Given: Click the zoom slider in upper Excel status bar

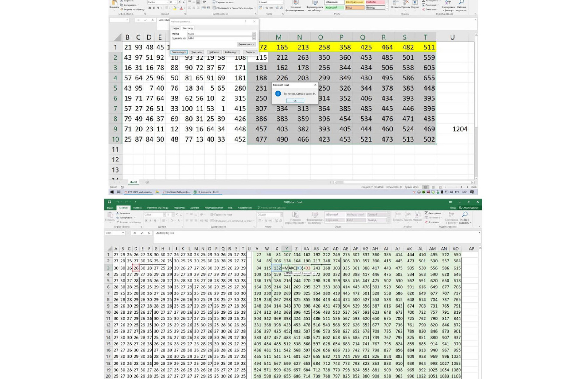Looking at the screenshot, I should (461, 187).
